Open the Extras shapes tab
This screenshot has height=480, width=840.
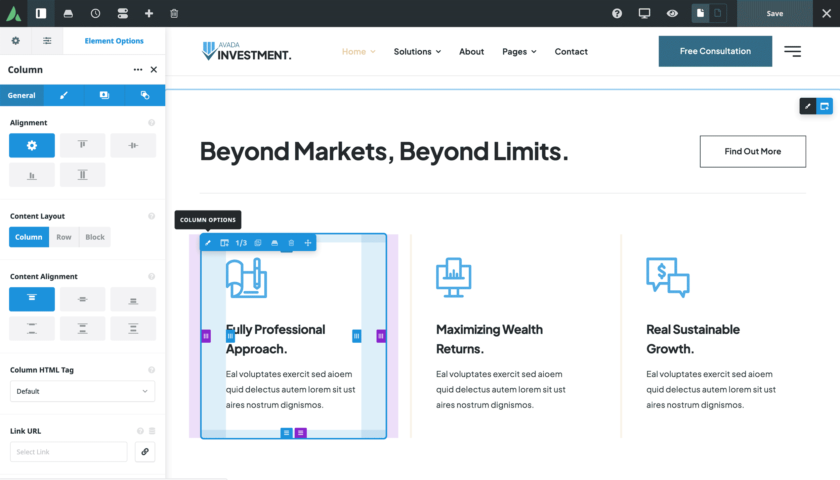coord(145,95)
